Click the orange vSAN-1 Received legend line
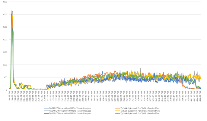Viewport: 207px width, 121px height. pos(118,108)
